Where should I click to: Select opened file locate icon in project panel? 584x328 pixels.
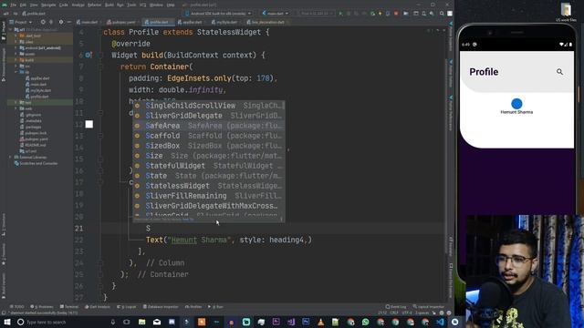[x=43, y=22]
